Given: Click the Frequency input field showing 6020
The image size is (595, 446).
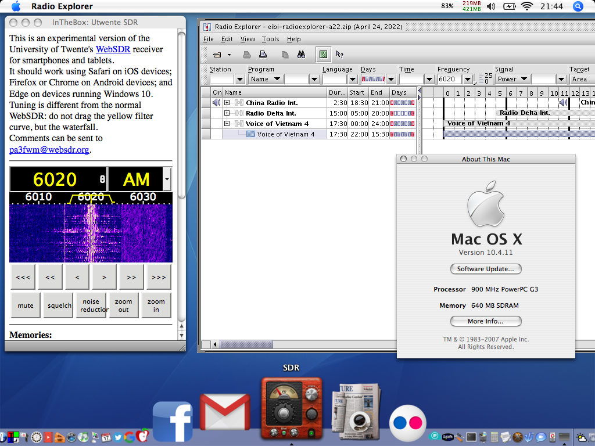Looking at the screenshot, I should pos(450,79).
